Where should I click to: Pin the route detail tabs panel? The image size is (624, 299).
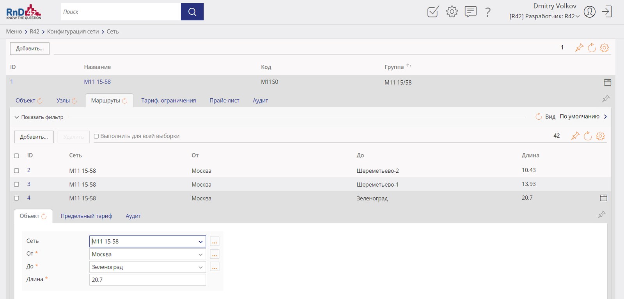point(602,214)
